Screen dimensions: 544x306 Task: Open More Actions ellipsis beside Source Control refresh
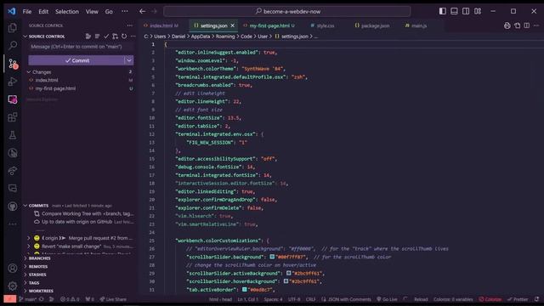(133, 36)
